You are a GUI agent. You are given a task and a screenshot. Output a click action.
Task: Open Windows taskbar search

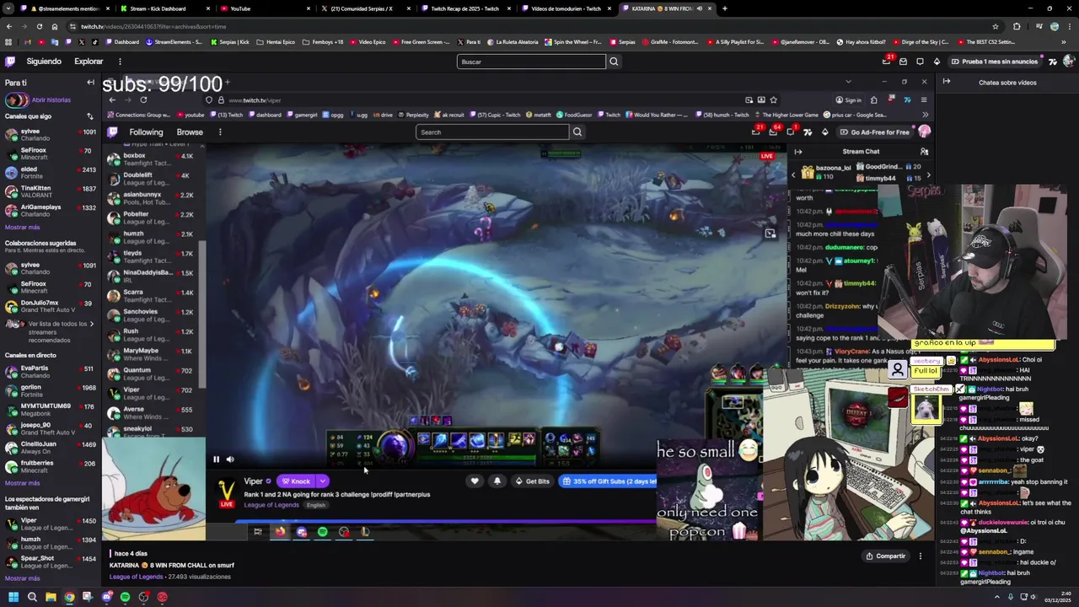(x=32, y=597)
